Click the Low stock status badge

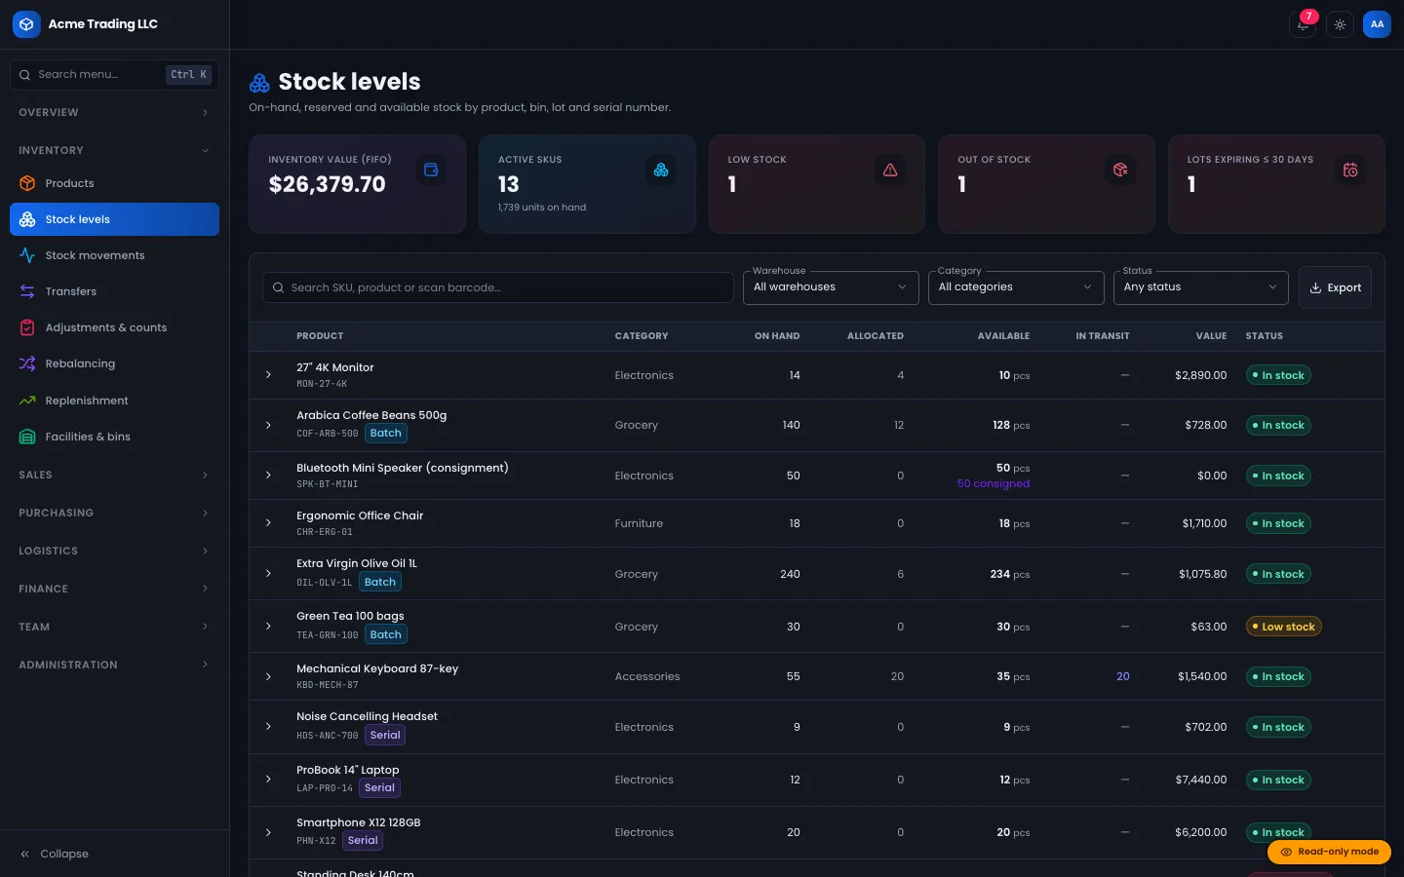click(1284, 627)
